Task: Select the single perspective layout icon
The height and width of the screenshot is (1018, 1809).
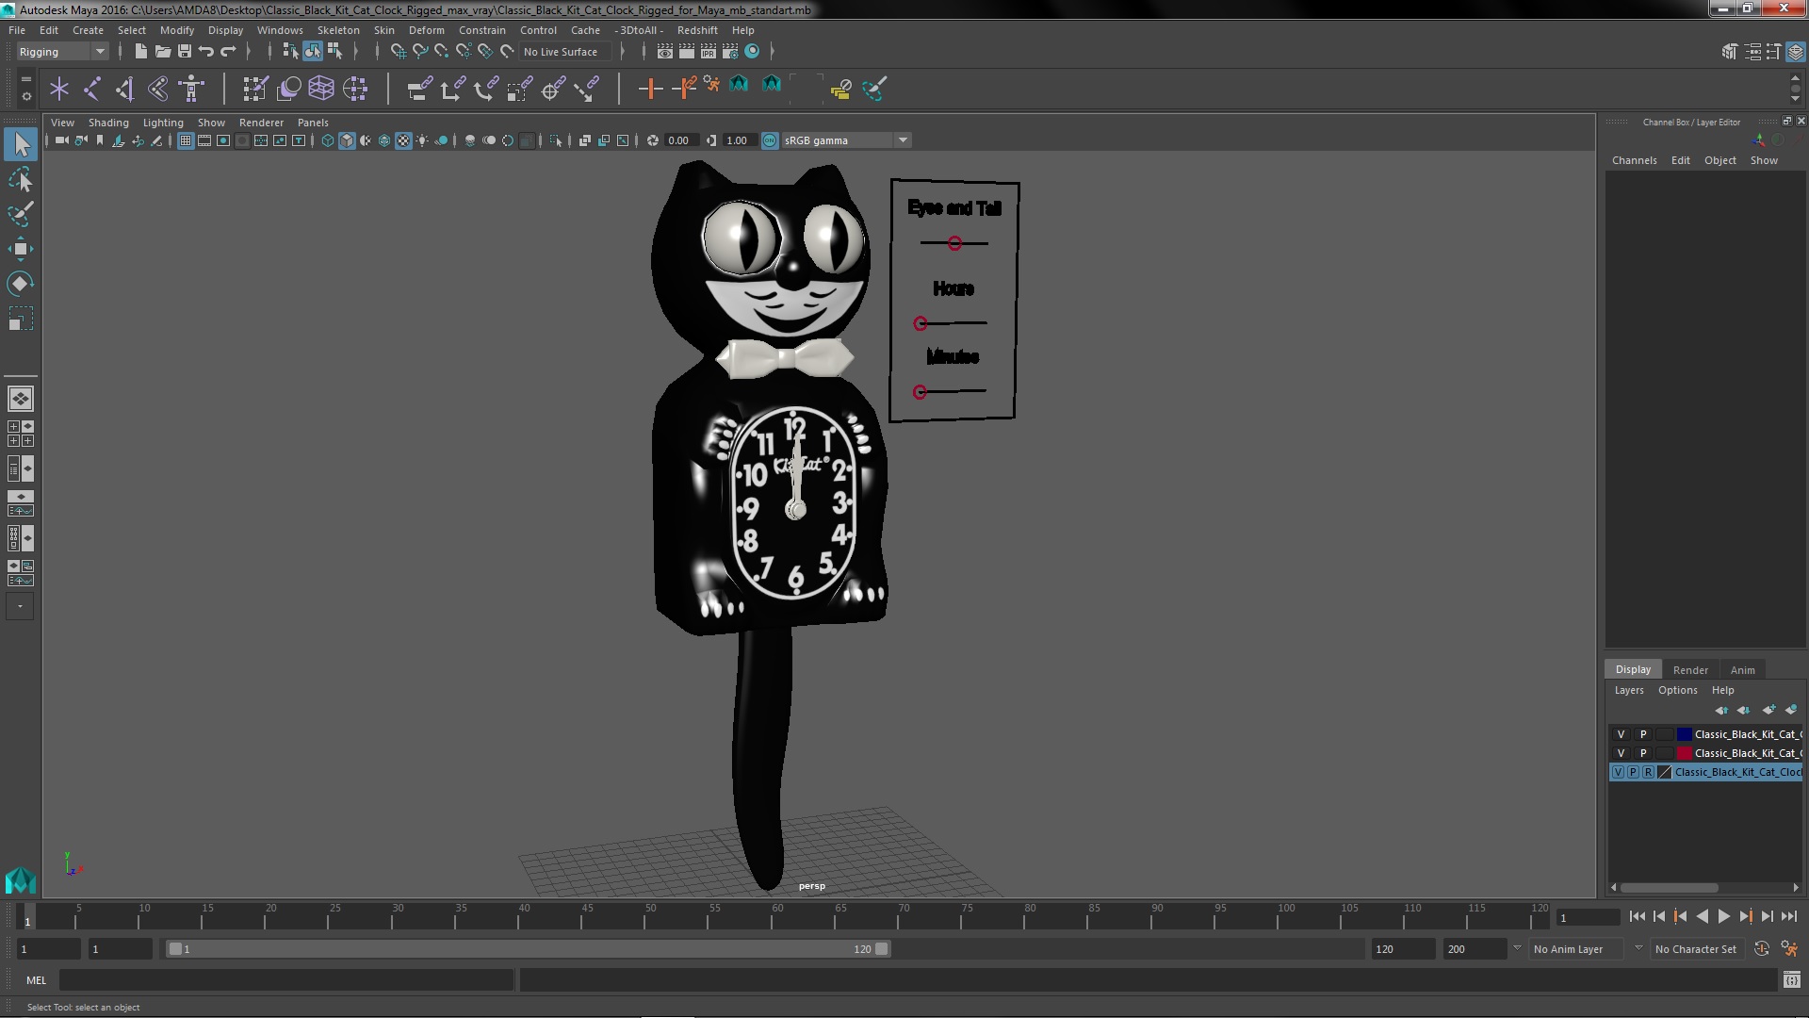Action: pyautogui.click(x=21, y=399)
